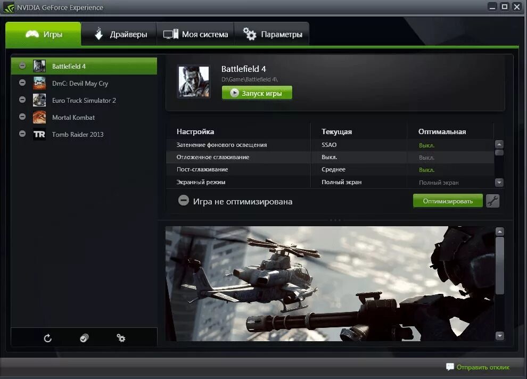Click the Battlefield 4 helicopter screenshot
The height and width of the screenshot is (379, 527).
pyautogui.click(x=330, y=284)
